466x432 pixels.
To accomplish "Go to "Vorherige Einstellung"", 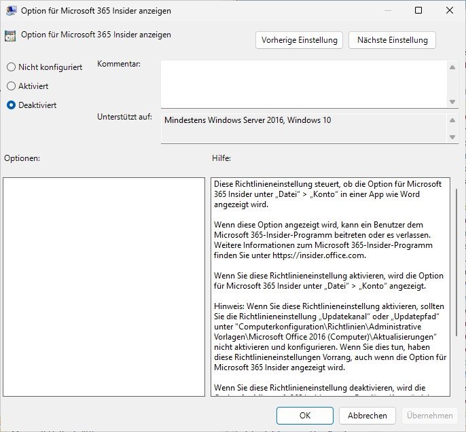I will 300,40.
